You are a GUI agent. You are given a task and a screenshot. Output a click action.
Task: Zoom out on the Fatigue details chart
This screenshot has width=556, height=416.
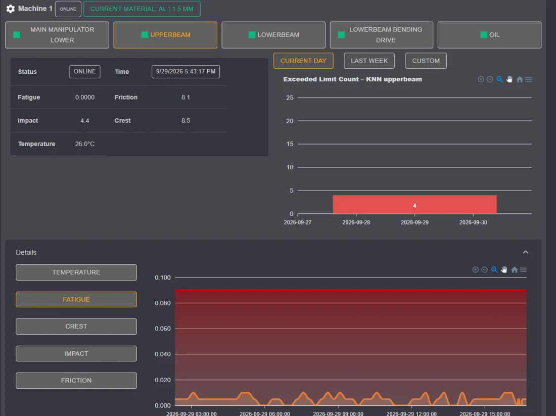click(484, 270)
